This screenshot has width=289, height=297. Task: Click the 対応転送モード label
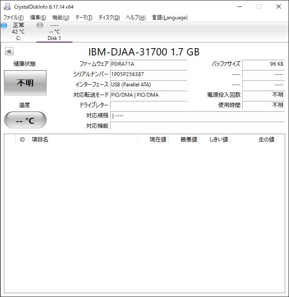(91, 95)
